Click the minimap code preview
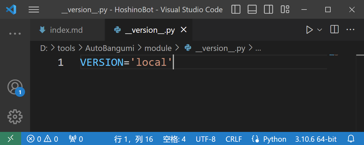This screenshot has width=364, height=145. click(x=334, y=55)
